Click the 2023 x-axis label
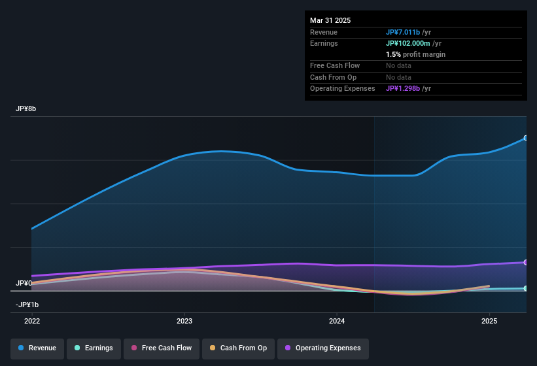The image size is (537, 366). pyautogui.click(x=184, y=321)
